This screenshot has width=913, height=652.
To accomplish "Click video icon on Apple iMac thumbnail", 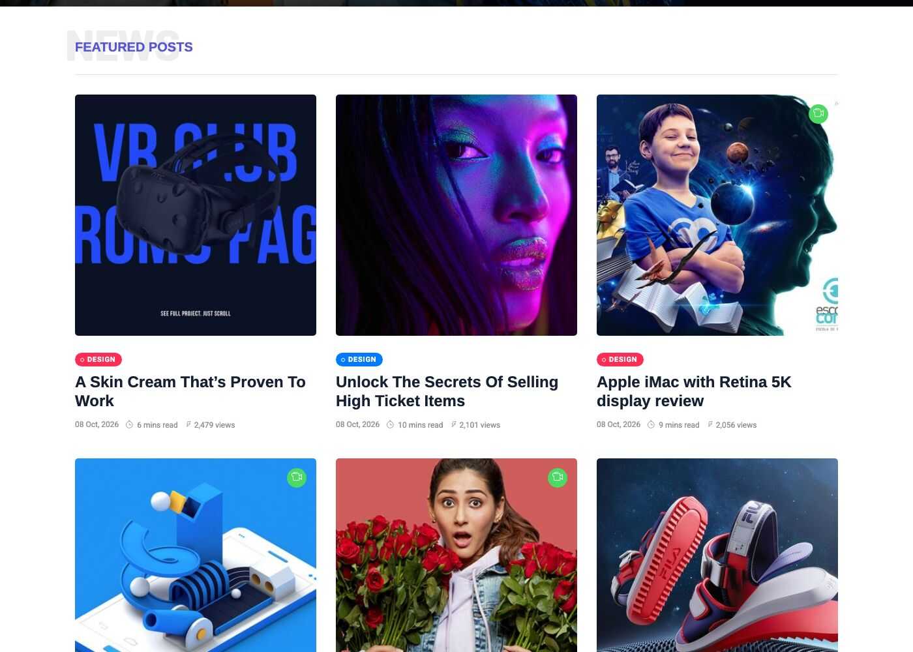I will [818, 113].
